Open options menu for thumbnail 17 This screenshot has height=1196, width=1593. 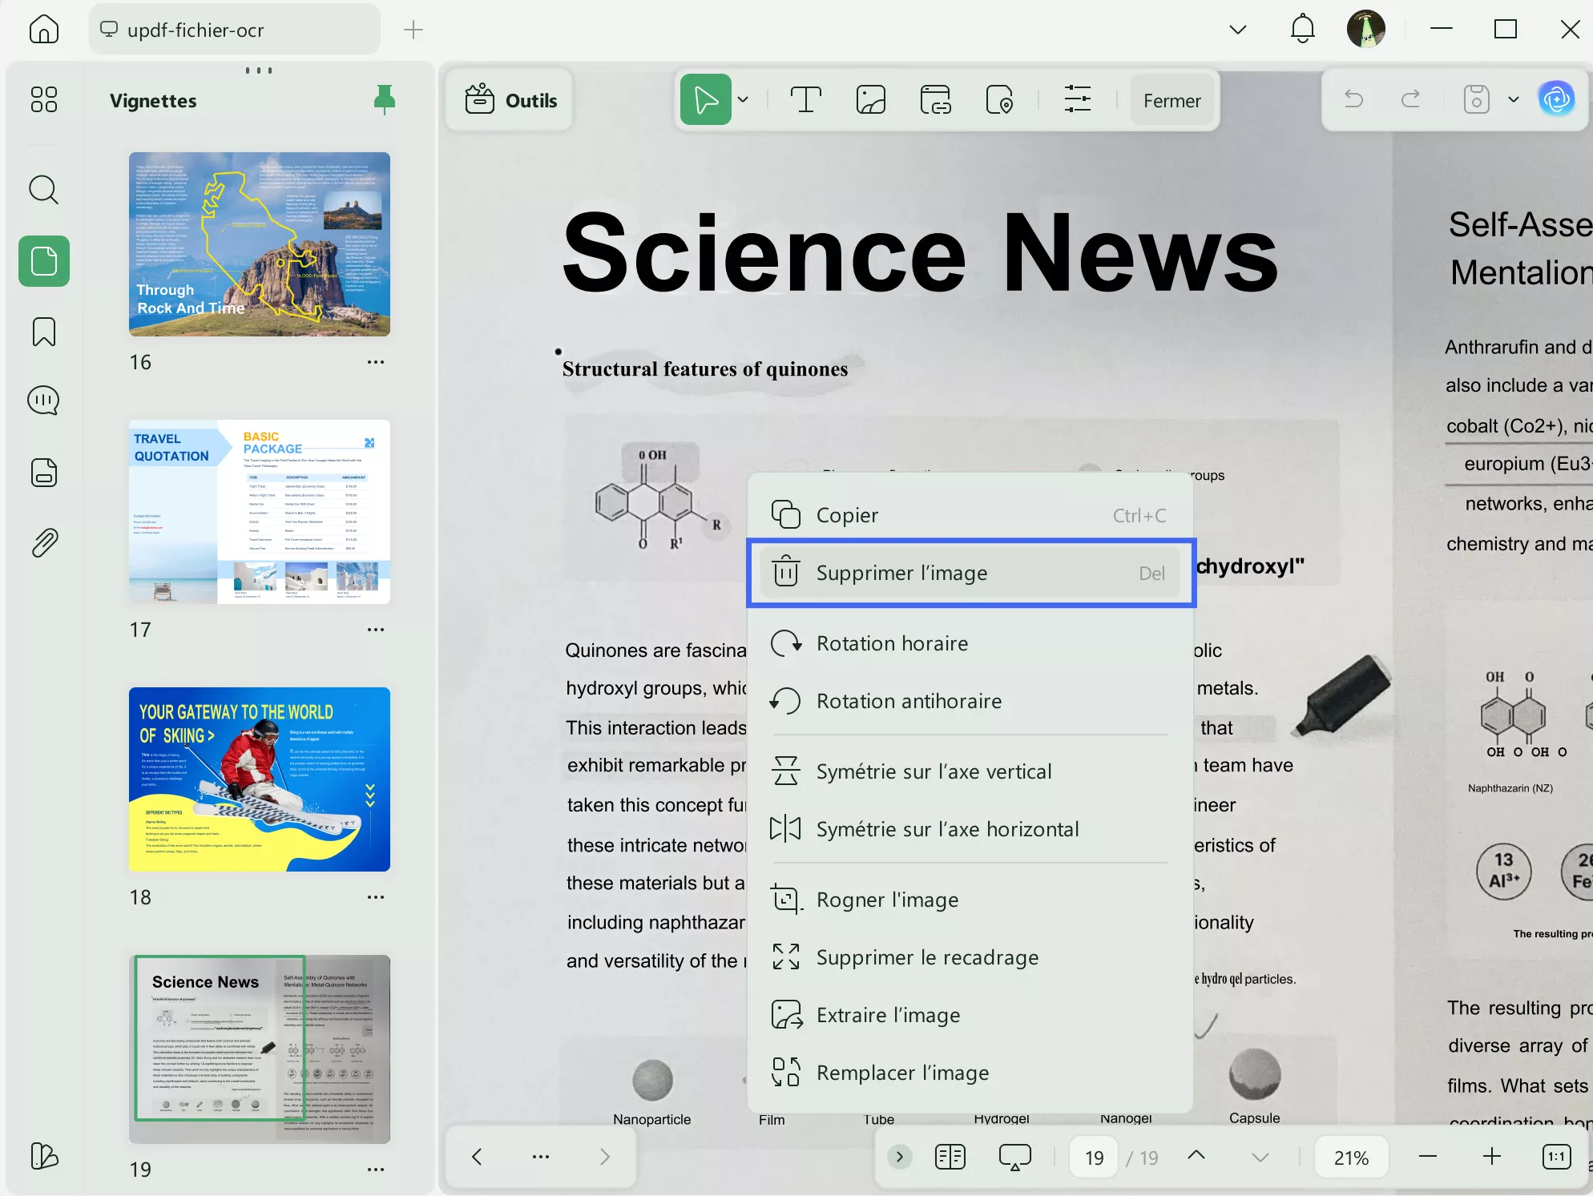375,630
